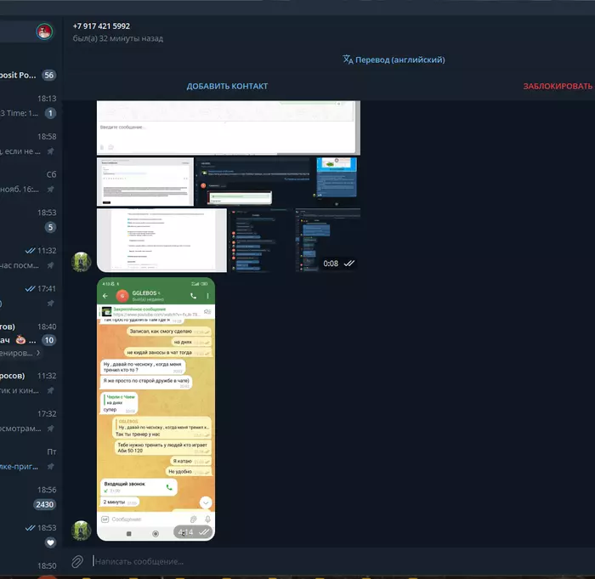This screenshot has width=595, height=579.
Task: Open the thumbnail marked 0:08
Action: click(x=328, y=240)
